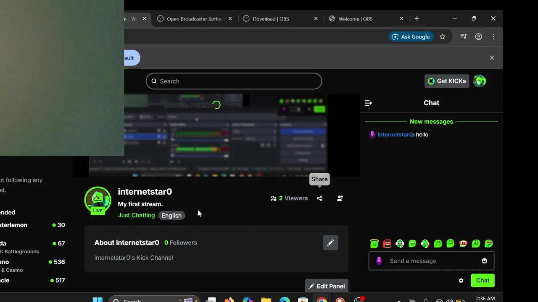The image size is (538, 302).
Task: Open chat settings gear icon
Action: pos(461,281)
